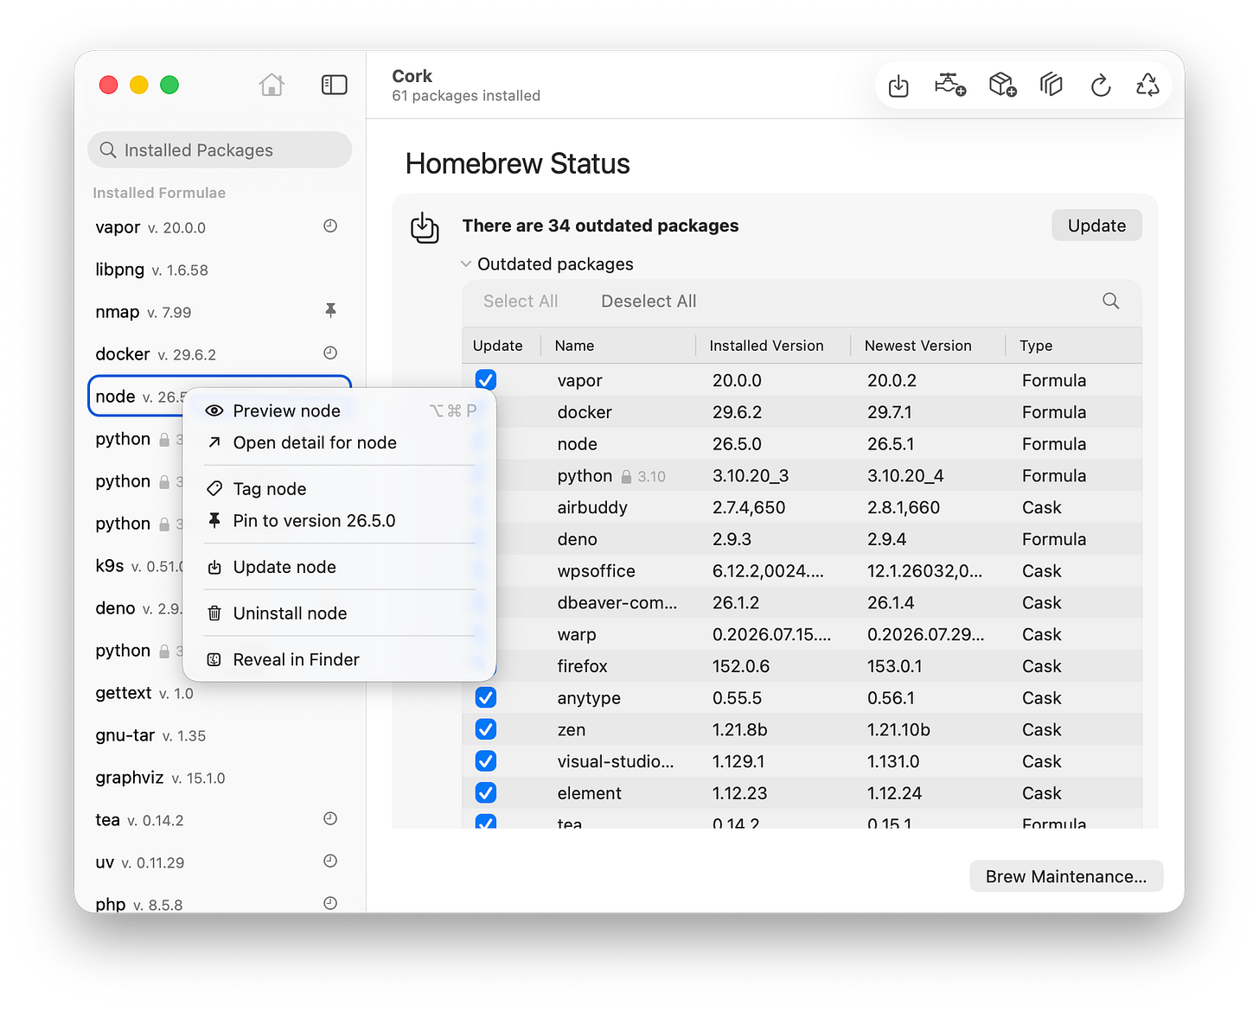Choose Open detail for node

[340, 442]
